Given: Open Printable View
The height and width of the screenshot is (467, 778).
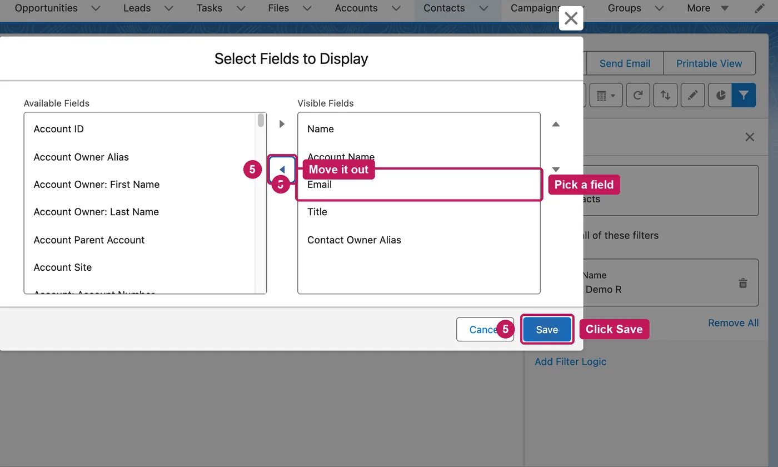Looking at the screenshot, I should click(x=709, y=63).
